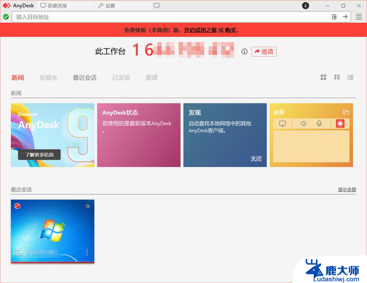Open the AnyDesk状态 card

(139, 135)
